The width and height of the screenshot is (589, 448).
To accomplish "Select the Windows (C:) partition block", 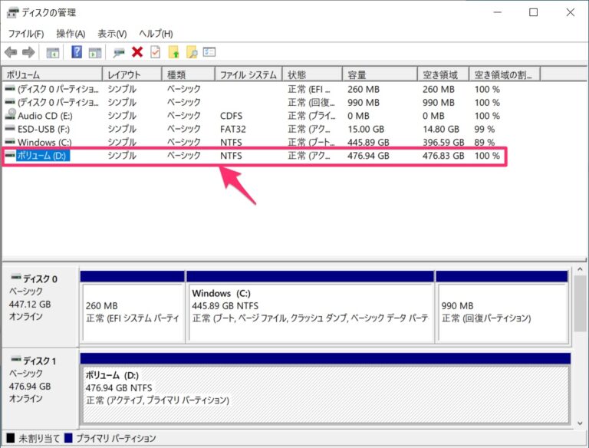I will 311,307.
